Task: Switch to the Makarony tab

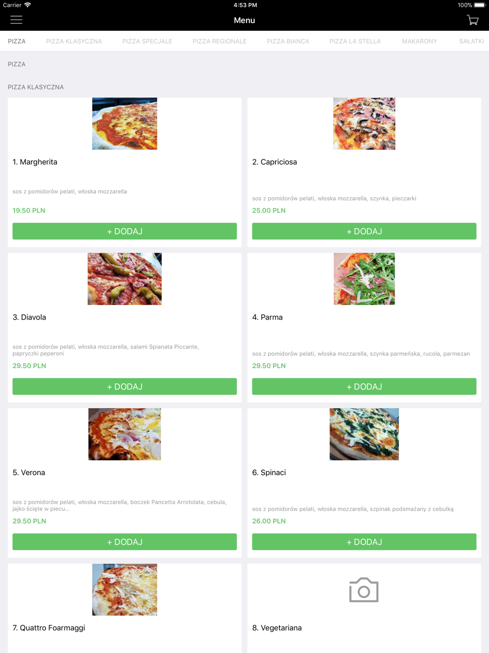Action: click(420, 41)
